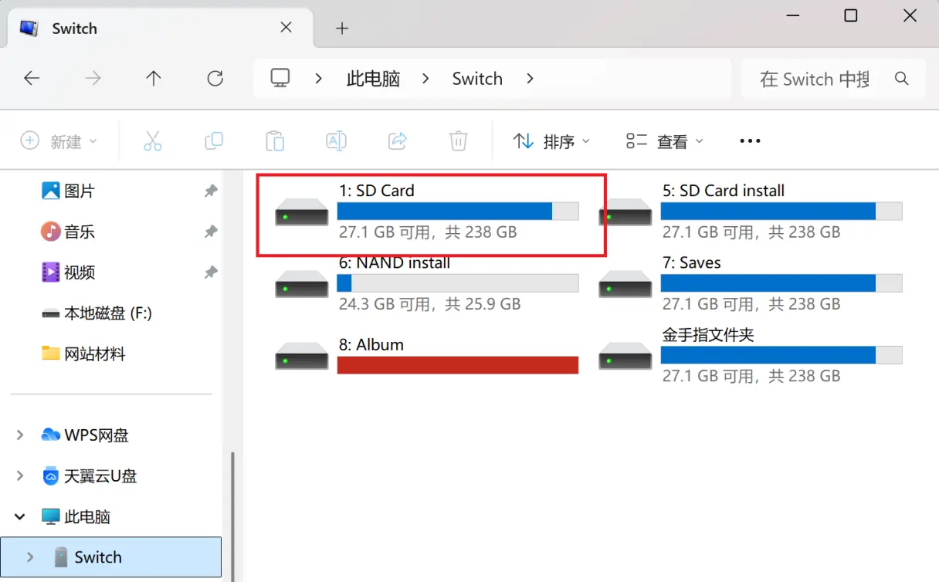The image size is (939, 582).
Task: Select the 6: NAND install drive icon
Action: point(302,284)
